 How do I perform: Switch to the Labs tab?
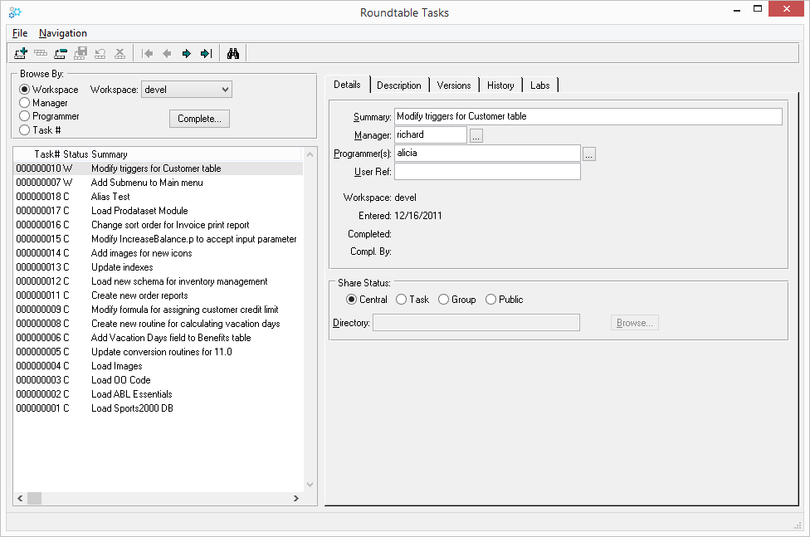coord(539,85)
